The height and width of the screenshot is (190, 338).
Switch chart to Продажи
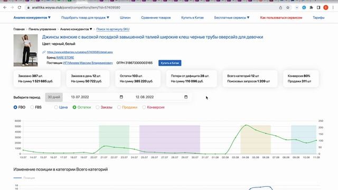pos(119,107)
